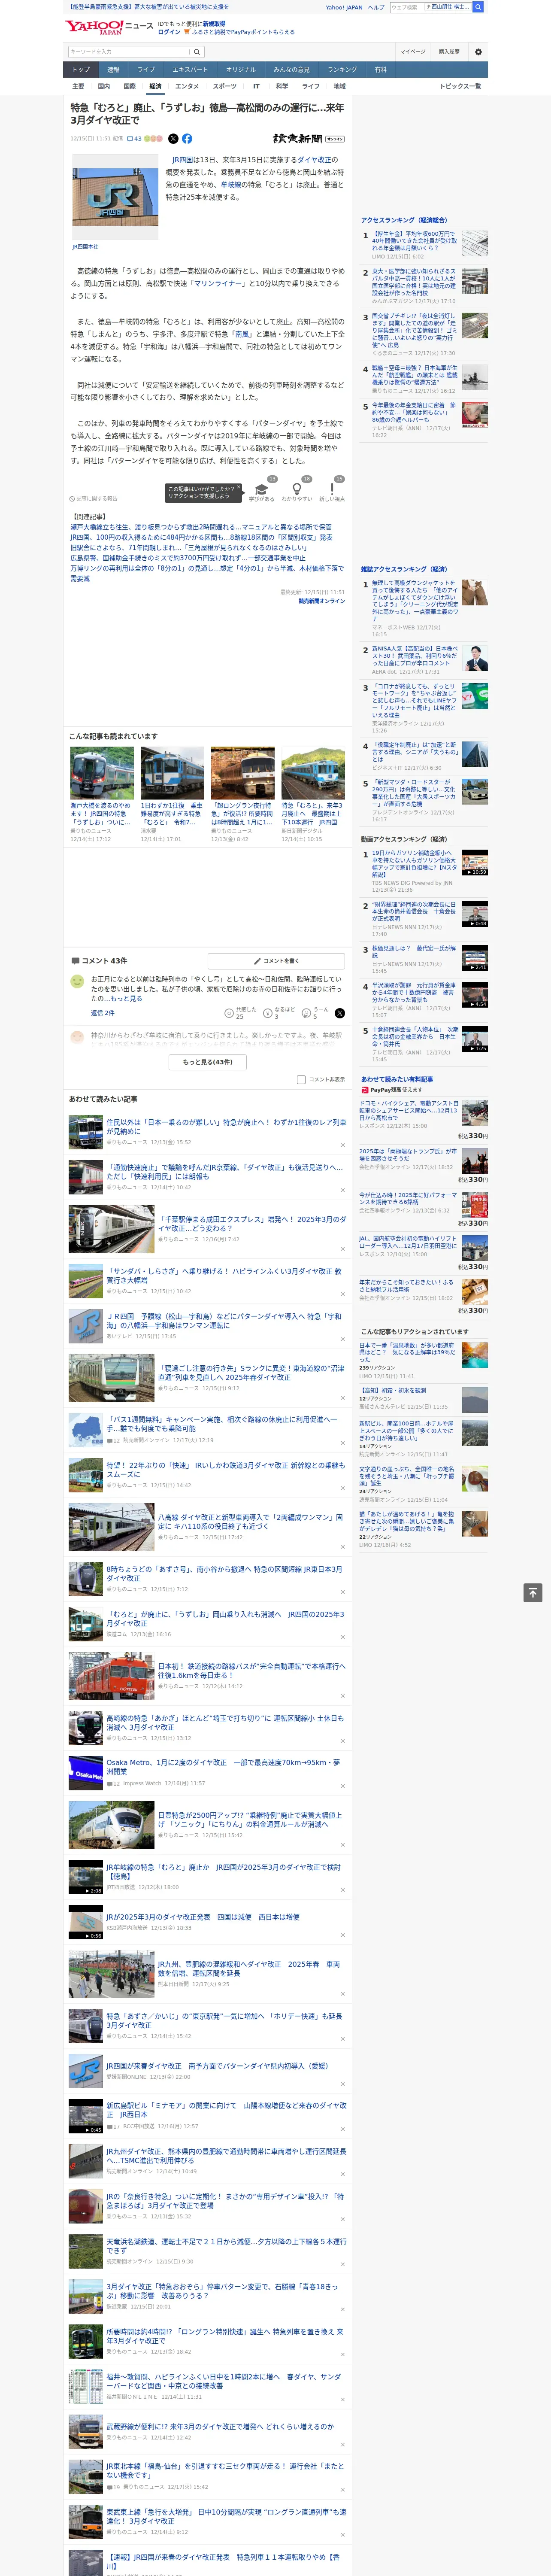
Task: Share the first comment on X
Action: 340,1013
